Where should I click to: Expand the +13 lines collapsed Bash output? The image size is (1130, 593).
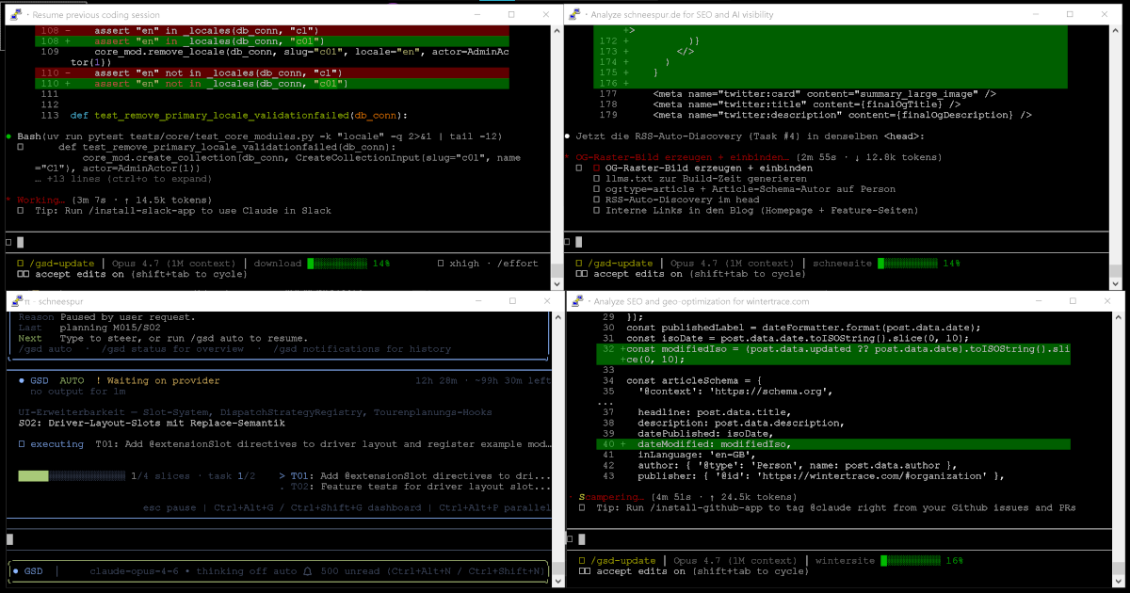(x=122, y=178)
